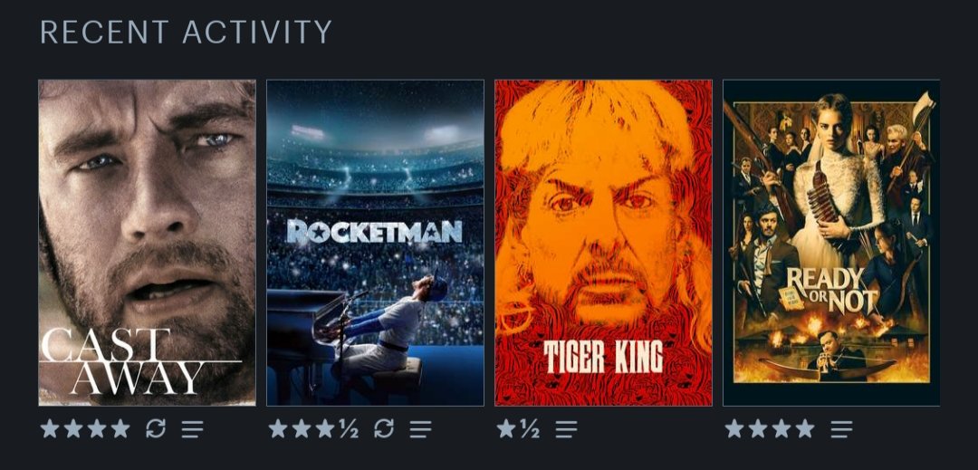Viewport: 978px width, 470px height.
Task: Open the Cast Away movie poster
Action: pos(148,243)
